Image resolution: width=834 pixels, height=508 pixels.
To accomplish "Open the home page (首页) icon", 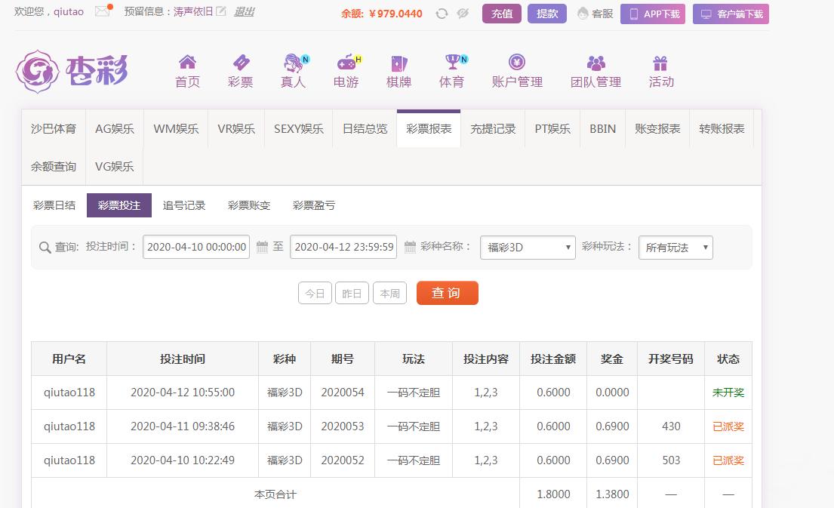I will [187, 63].
